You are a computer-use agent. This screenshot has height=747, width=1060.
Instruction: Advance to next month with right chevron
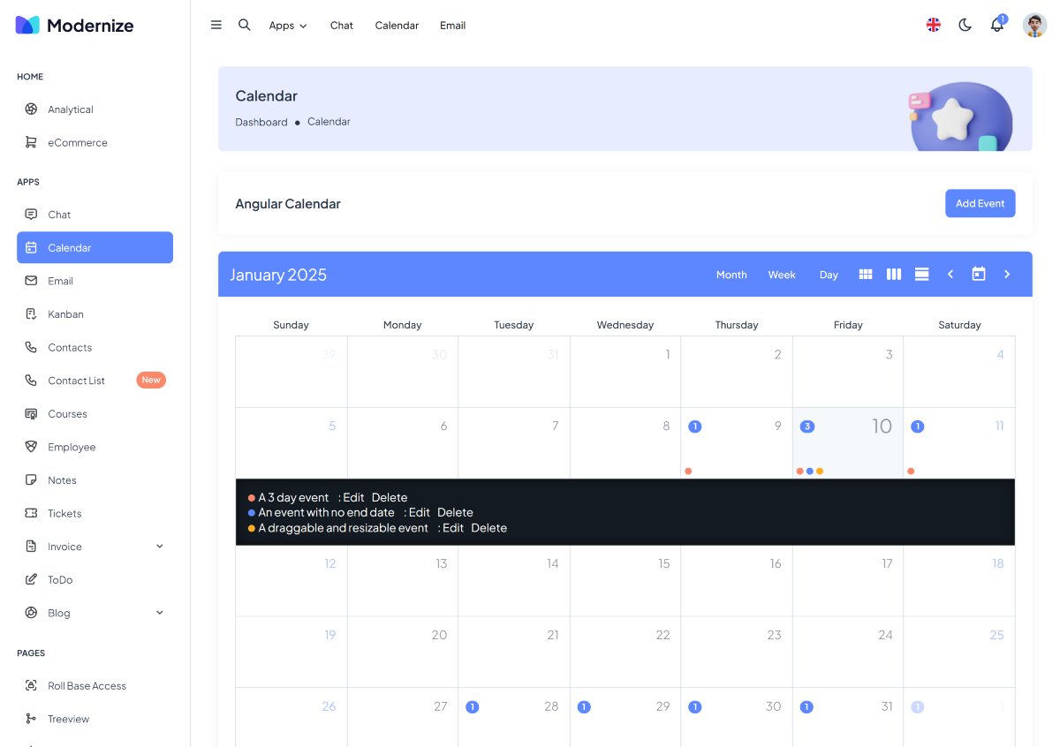tap(1006, 275)
